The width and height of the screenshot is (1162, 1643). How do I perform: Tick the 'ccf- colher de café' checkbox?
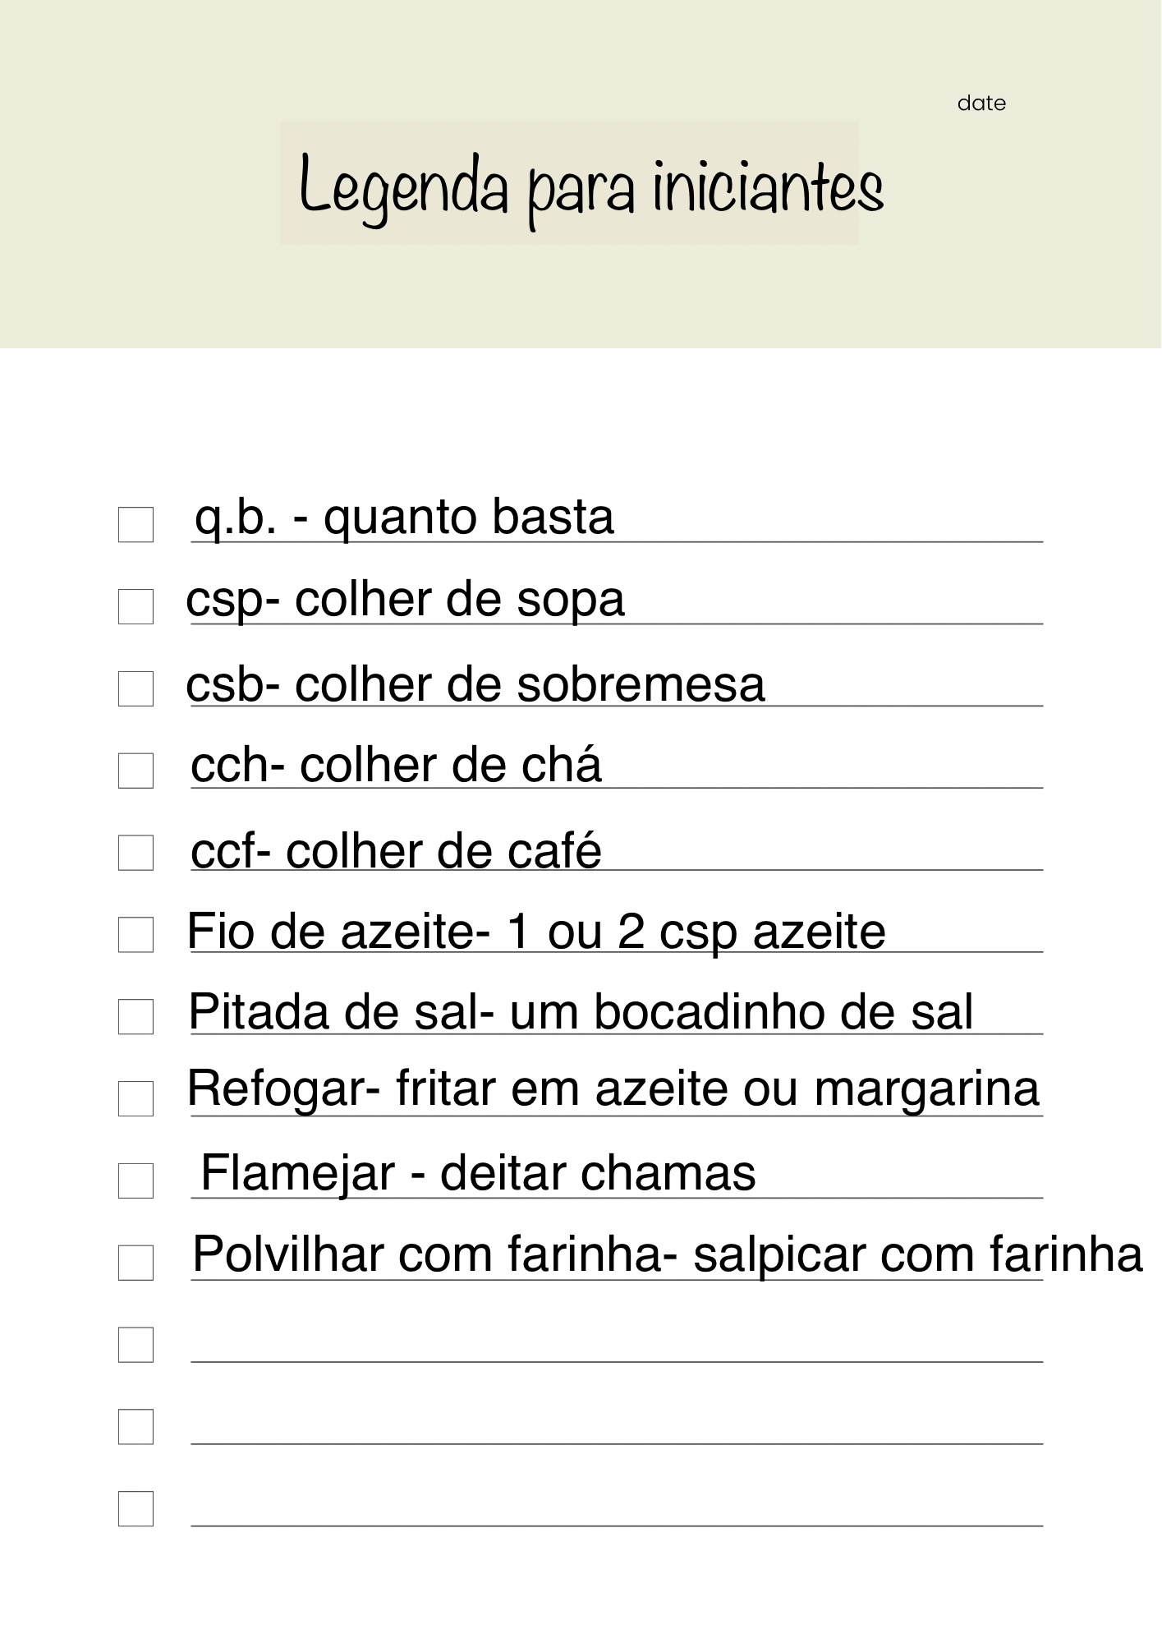tap(135, 853)
